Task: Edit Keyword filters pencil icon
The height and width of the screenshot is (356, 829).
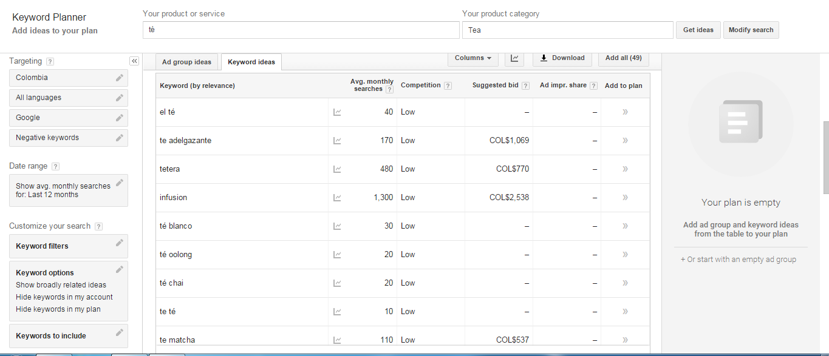Action: 120,243
